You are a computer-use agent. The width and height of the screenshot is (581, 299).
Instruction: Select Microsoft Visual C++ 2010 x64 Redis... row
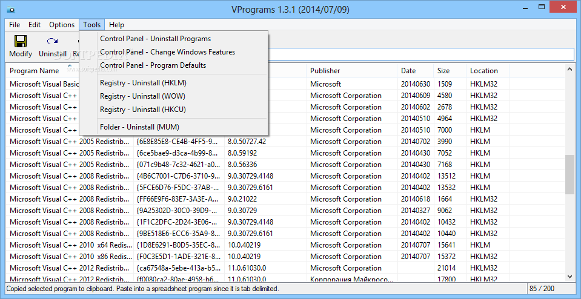285,245
